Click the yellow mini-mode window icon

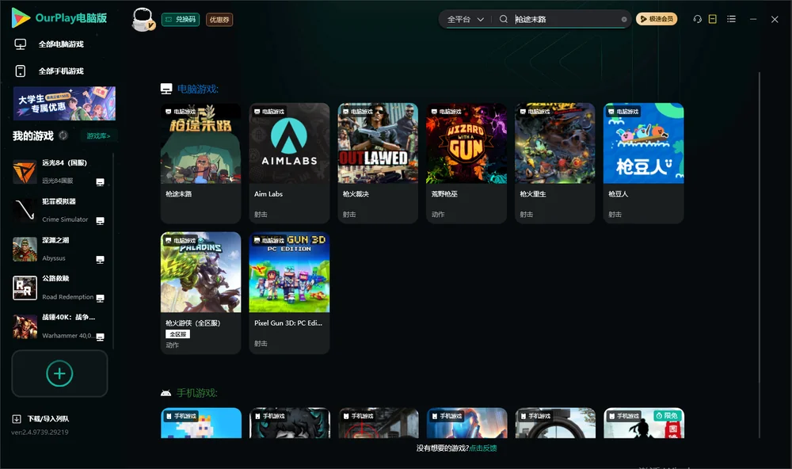click(713, 19)
